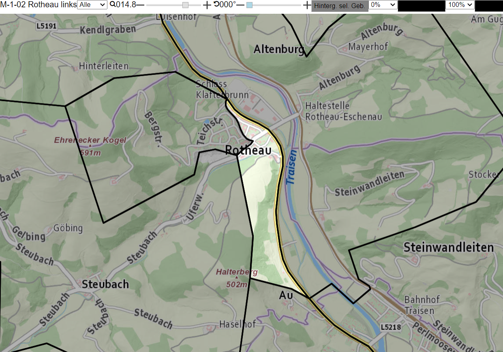Open the Alle dropdown
Screen dimensions: 503x352
[92, 5]
